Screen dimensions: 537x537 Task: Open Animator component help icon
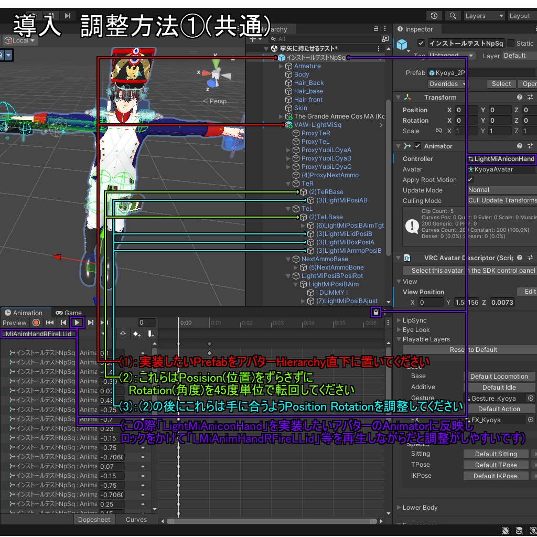(520, 146)
